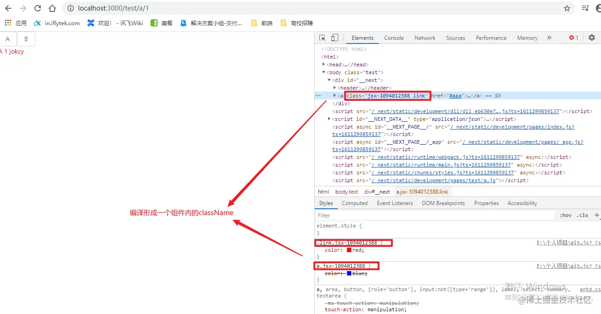Switch to the Network tab
The height and width of the screenshot is (314, 601).
tap(425, 38)
